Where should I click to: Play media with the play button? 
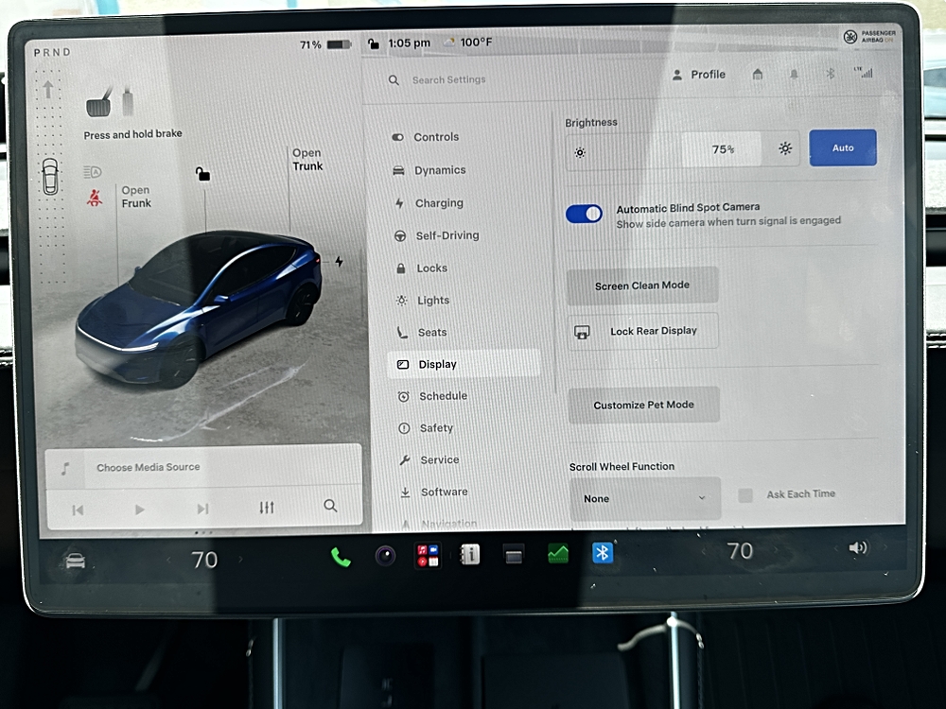tap(140, 510)
